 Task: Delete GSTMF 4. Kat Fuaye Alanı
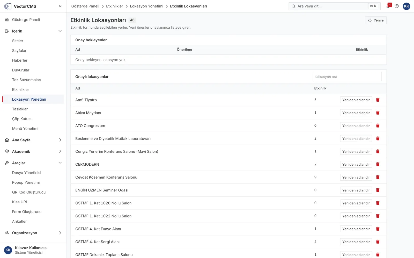[x=378, y=229]
